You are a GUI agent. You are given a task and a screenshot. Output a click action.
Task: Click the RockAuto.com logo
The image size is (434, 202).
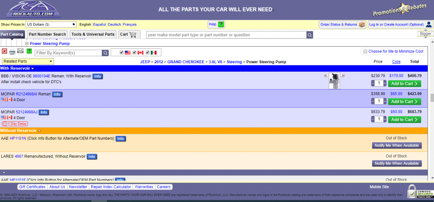tap(33, 9)
